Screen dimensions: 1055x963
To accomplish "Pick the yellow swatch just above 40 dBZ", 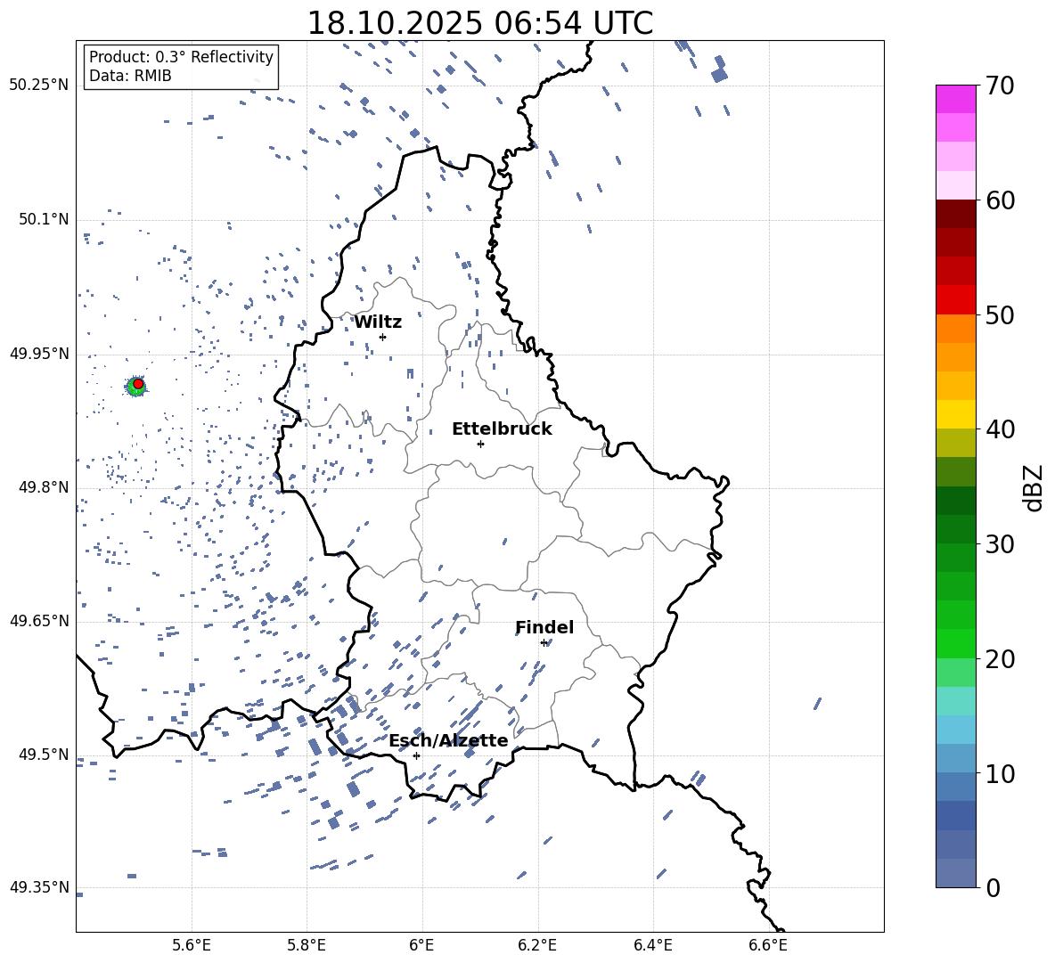I will pos(955,414).
